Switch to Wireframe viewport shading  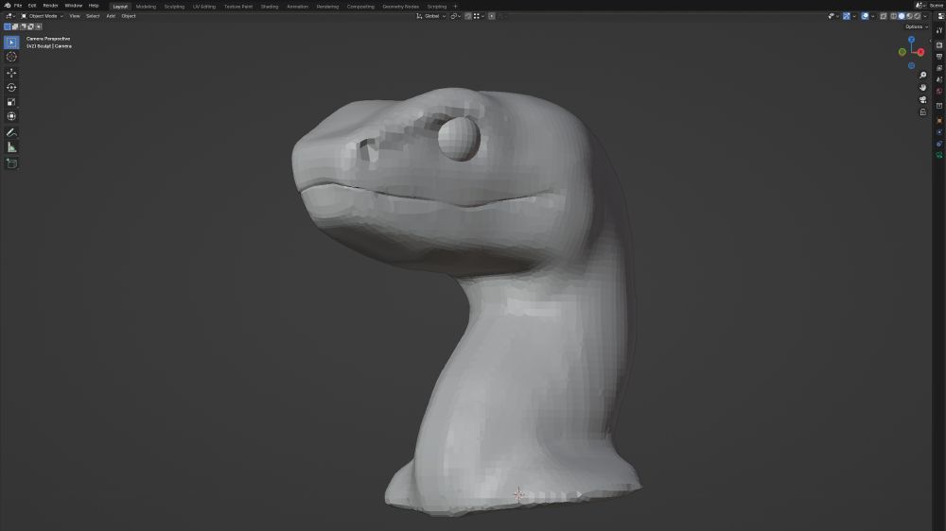pyautogui.click(x=894, y=16)
